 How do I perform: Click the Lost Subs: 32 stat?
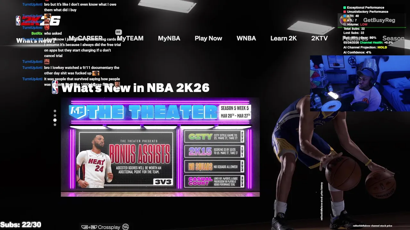[354, 33]
